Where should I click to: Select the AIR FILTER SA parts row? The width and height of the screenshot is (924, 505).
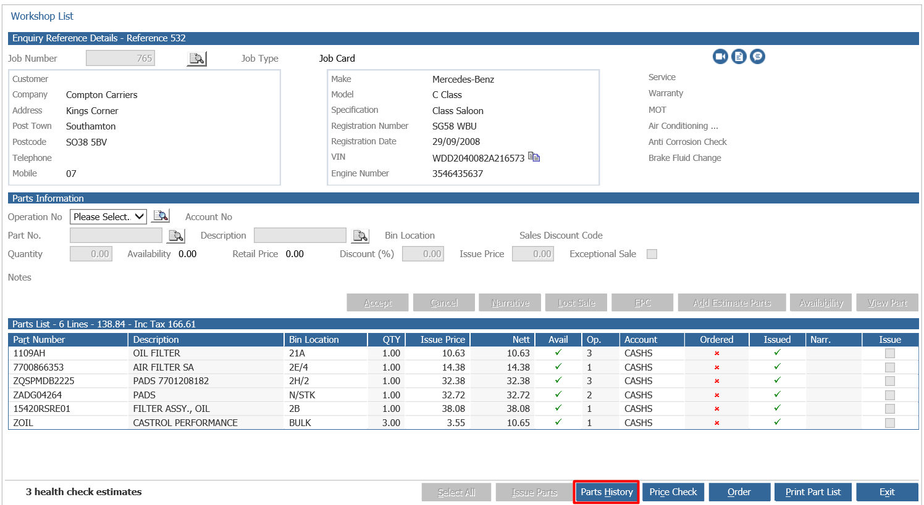[x=463, y=367]
